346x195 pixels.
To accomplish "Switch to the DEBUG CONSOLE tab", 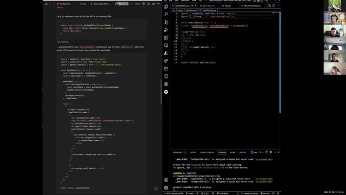I will tap(207, 152).
